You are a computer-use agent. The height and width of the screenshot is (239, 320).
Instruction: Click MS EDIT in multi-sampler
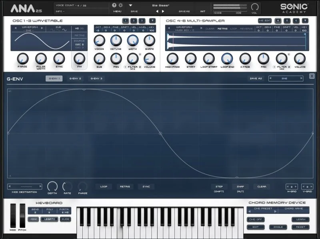(x=265, y=20)
